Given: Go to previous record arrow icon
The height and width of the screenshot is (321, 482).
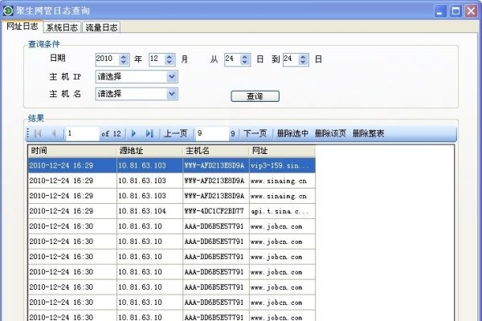Looking at the screenshot, I should (x=54, y=133).
